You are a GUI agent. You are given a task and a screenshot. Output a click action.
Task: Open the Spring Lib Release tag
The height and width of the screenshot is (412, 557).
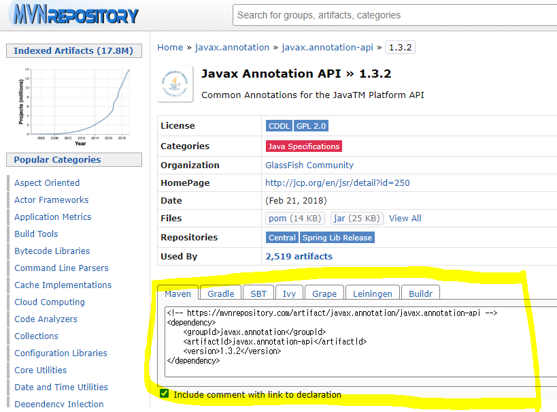tap(337, 238)
